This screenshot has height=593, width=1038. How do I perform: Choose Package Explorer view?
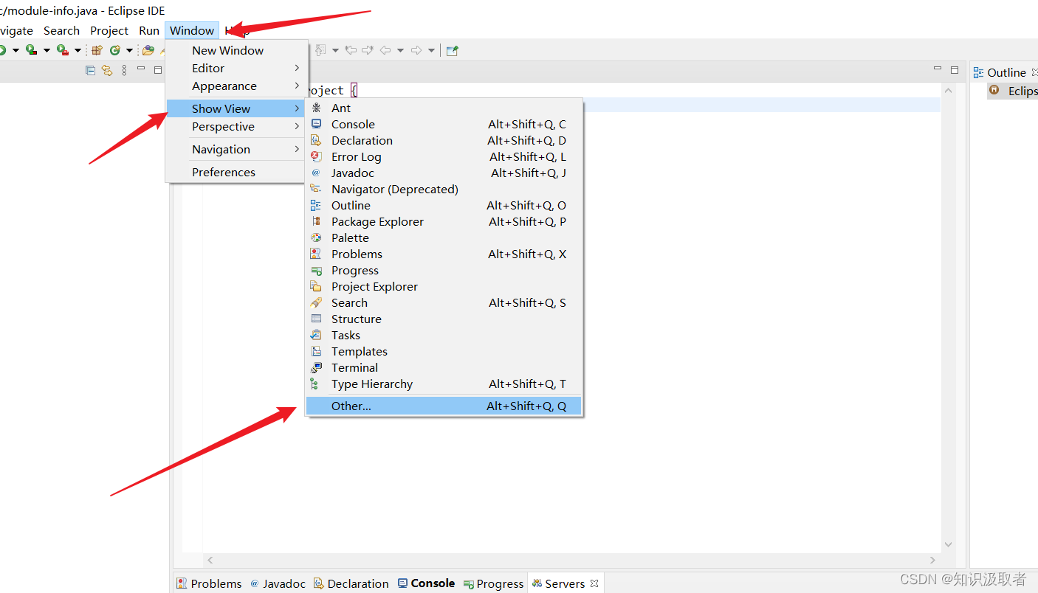point(444,221)
